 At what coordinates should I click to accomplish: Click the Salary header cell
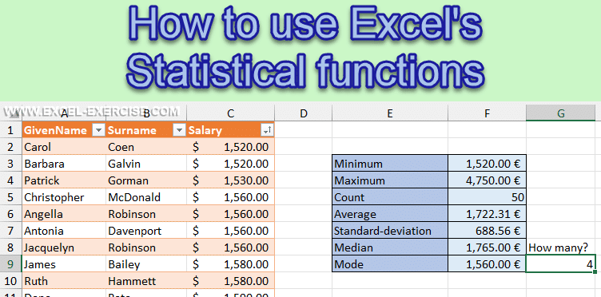[230, 130]
